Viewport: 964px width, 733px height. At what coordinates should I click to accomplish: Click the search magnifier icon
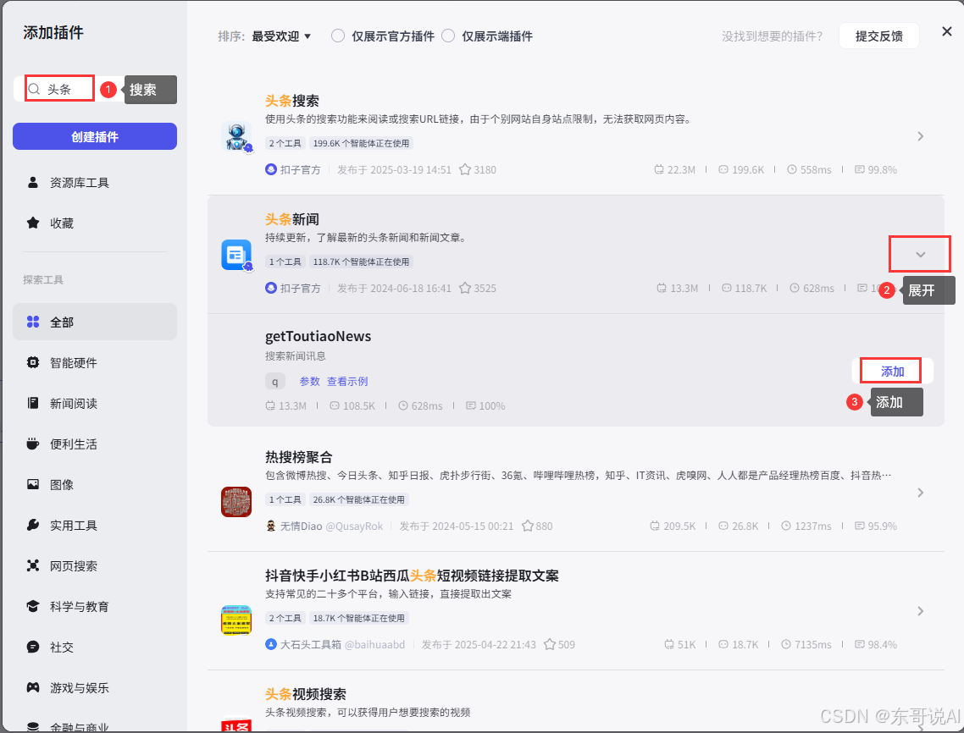click(35, 89)
